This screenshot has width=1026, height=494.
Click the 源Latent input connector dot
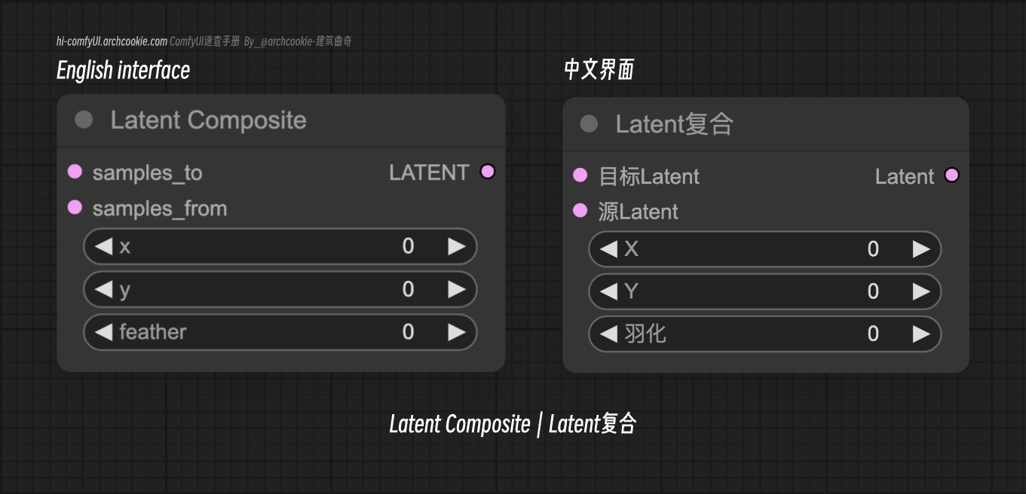(x=580, y=211)
